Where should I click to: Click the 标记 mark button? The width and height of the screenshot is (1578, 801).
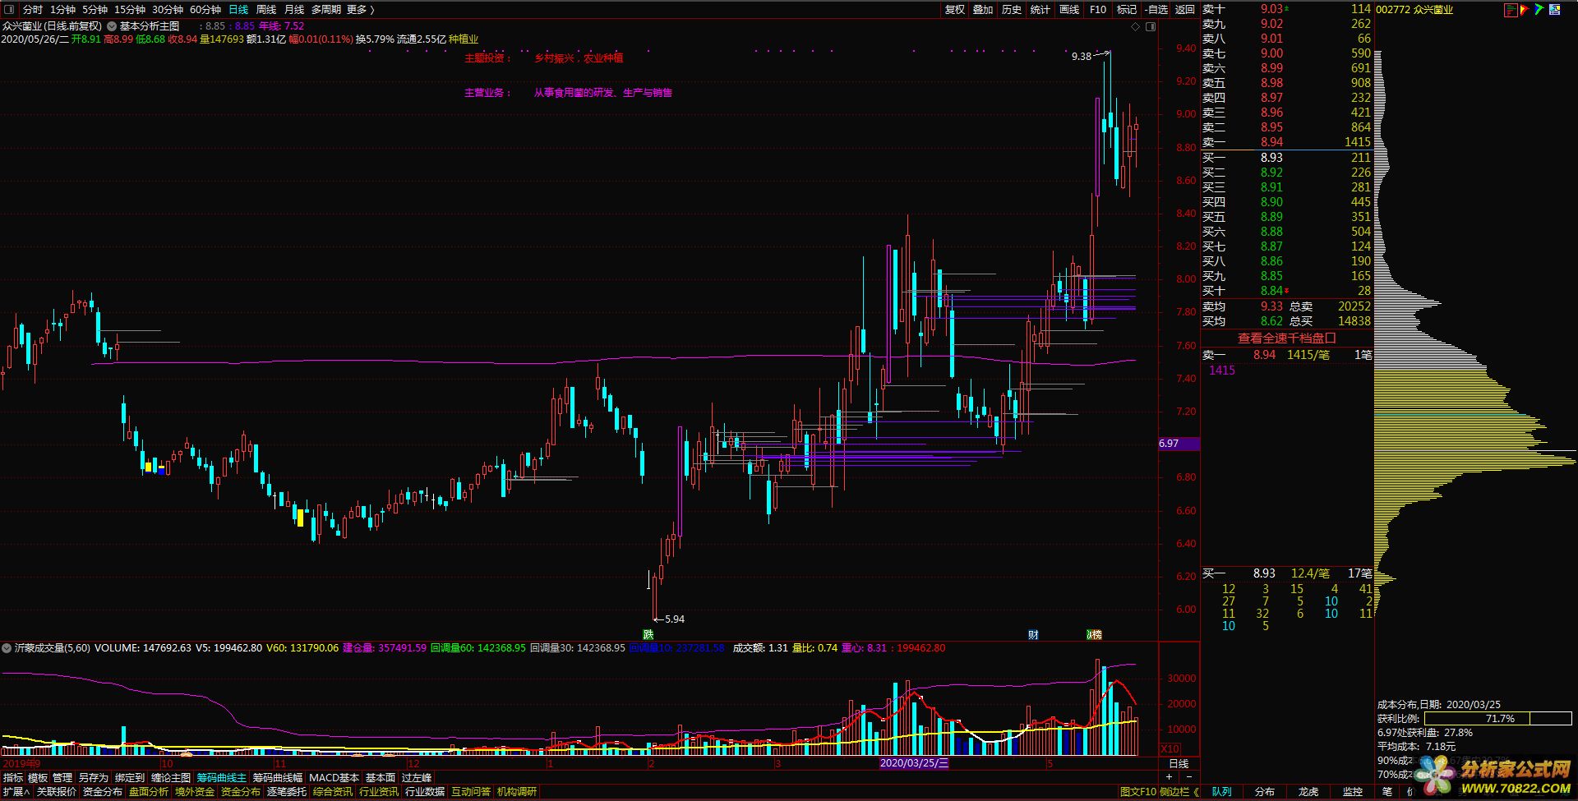(x=1127, y=10)
